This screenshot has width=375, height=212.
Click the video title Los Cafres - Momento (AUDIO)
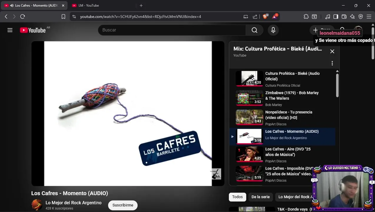(x=70, y=193)
